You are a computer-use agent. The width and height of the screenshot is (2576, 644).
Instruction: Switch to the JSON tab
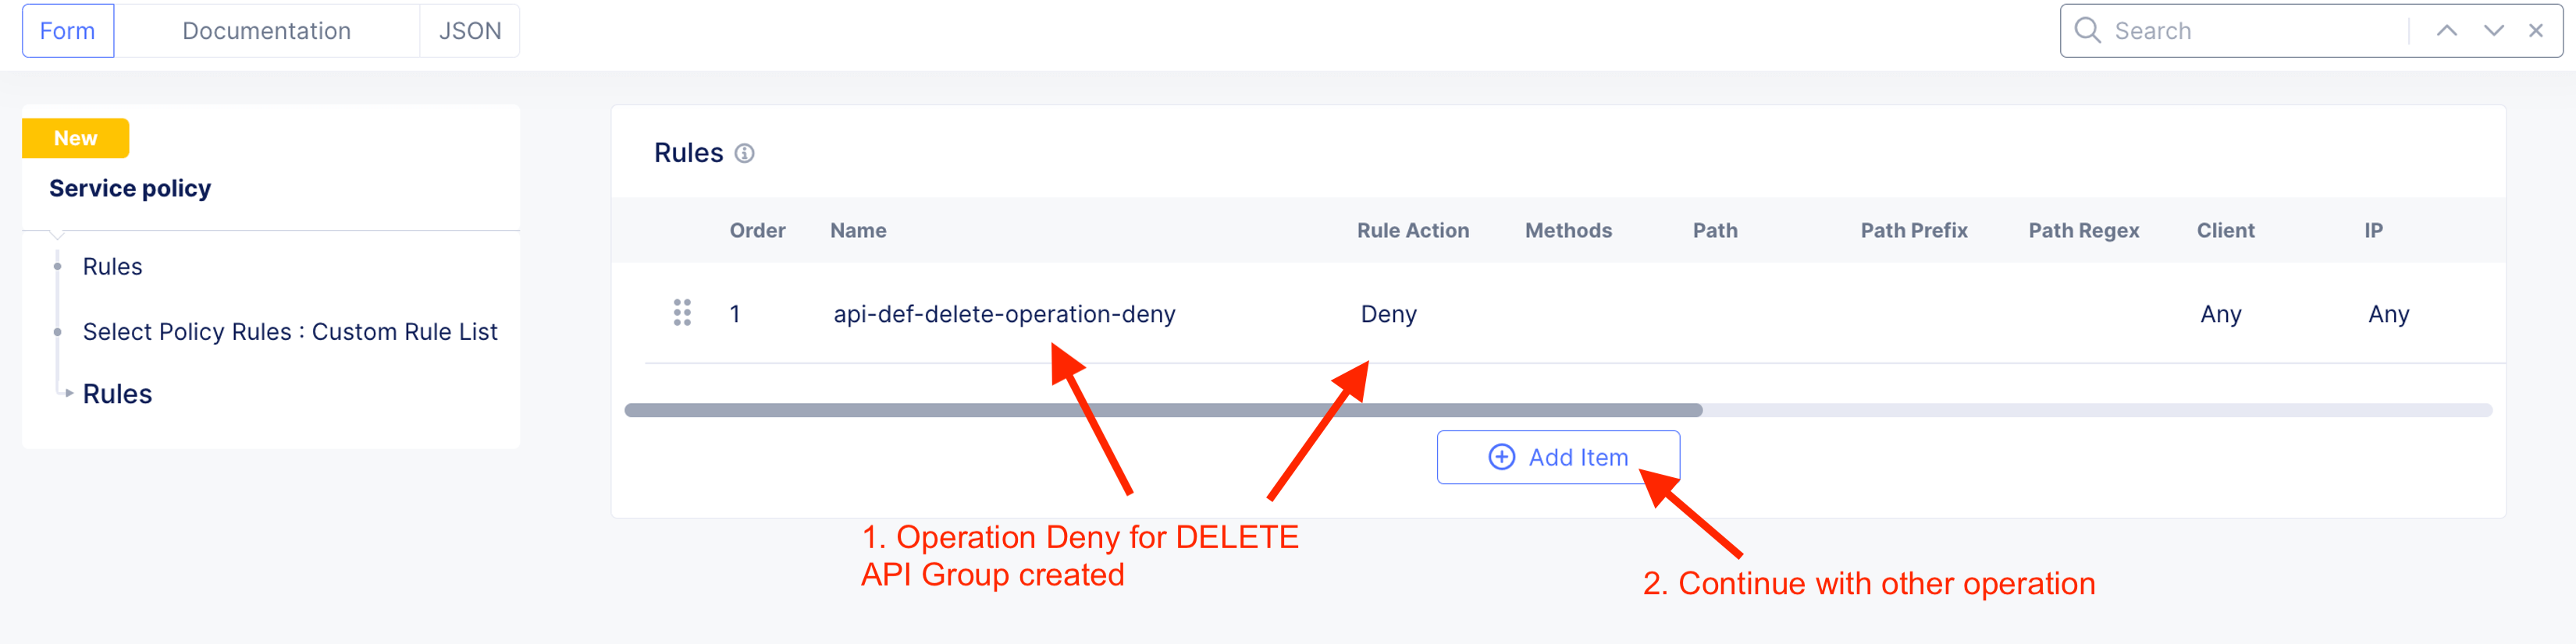[x=469, y=31]
